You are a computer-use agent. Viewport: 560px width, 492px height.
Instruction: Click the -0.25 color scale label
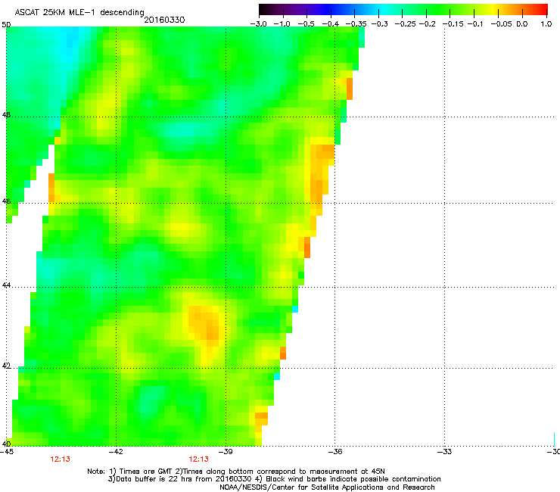pyautogui.click(x=406, y=24)
